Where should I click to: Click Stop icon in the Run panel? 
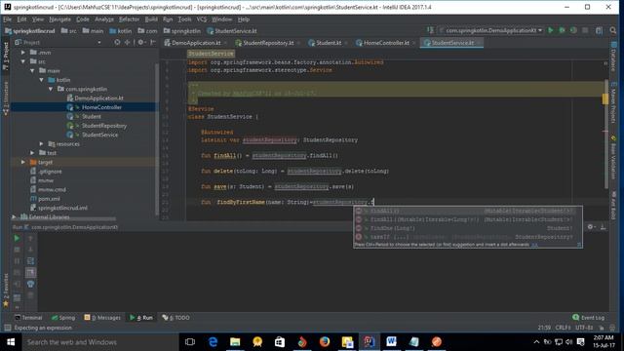(x=17, y=250)
